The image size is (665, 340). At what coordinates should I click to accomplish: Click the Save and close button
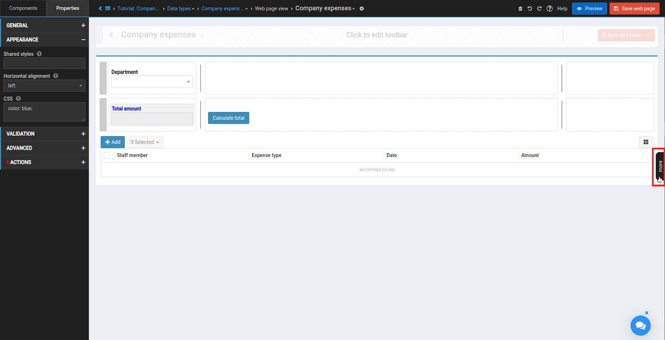click(622, 35)
